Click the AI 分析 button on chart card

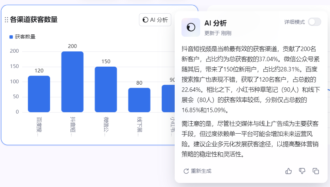click(155, 20)
